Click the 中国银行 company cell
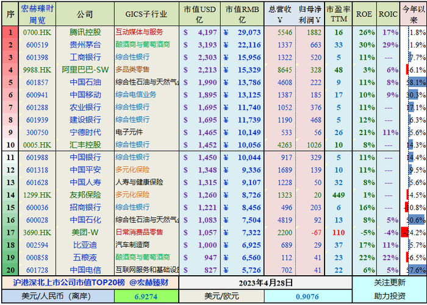Screen dimensions: 427x305 [x=85, y=158]
